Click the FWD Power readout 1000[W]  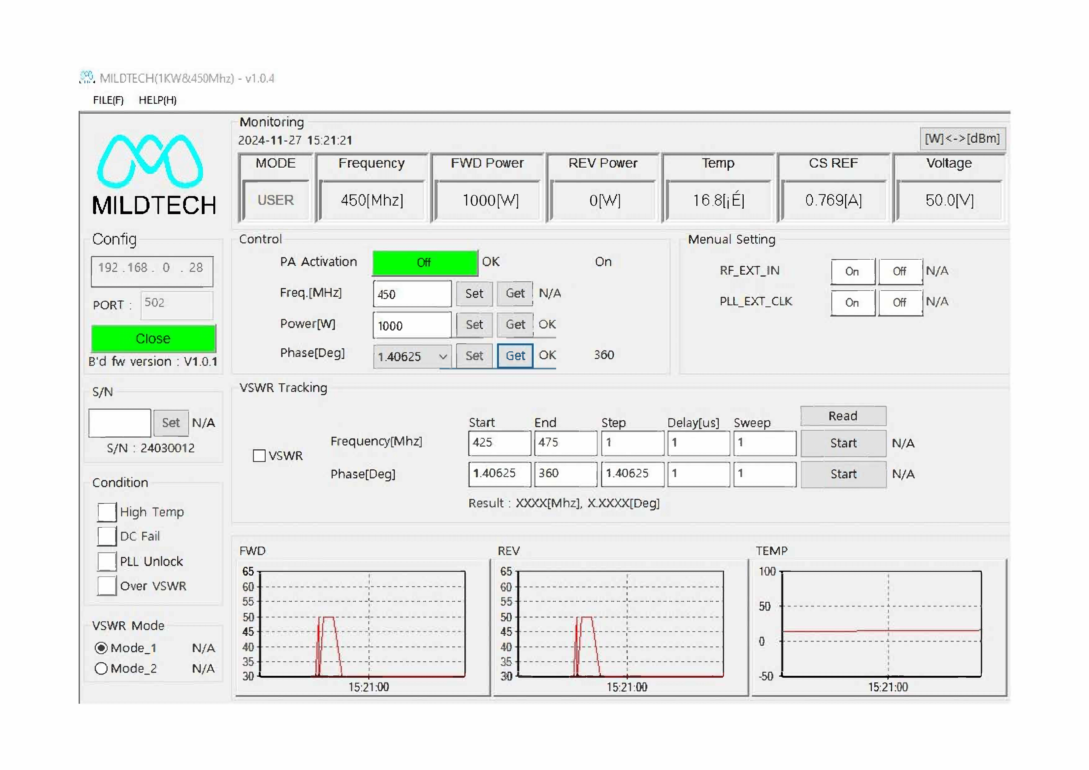coord(490,200)
